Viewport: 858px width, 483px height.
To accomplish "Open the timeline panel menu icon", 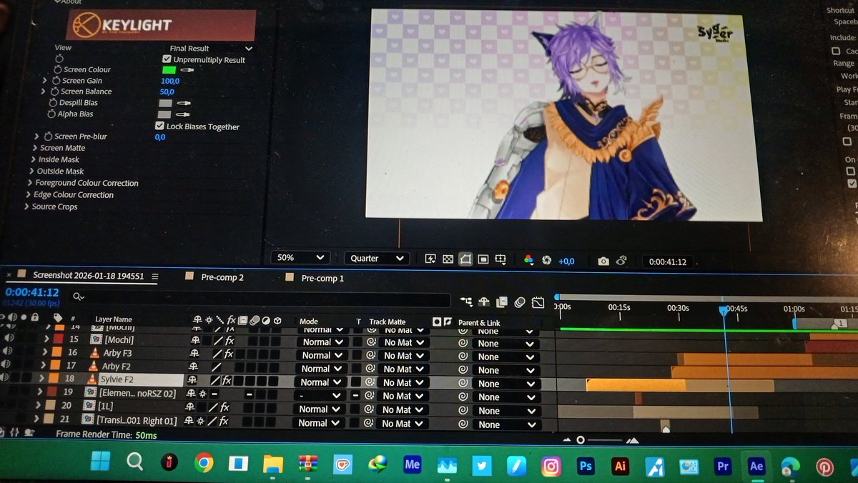I will click(155, 277).
